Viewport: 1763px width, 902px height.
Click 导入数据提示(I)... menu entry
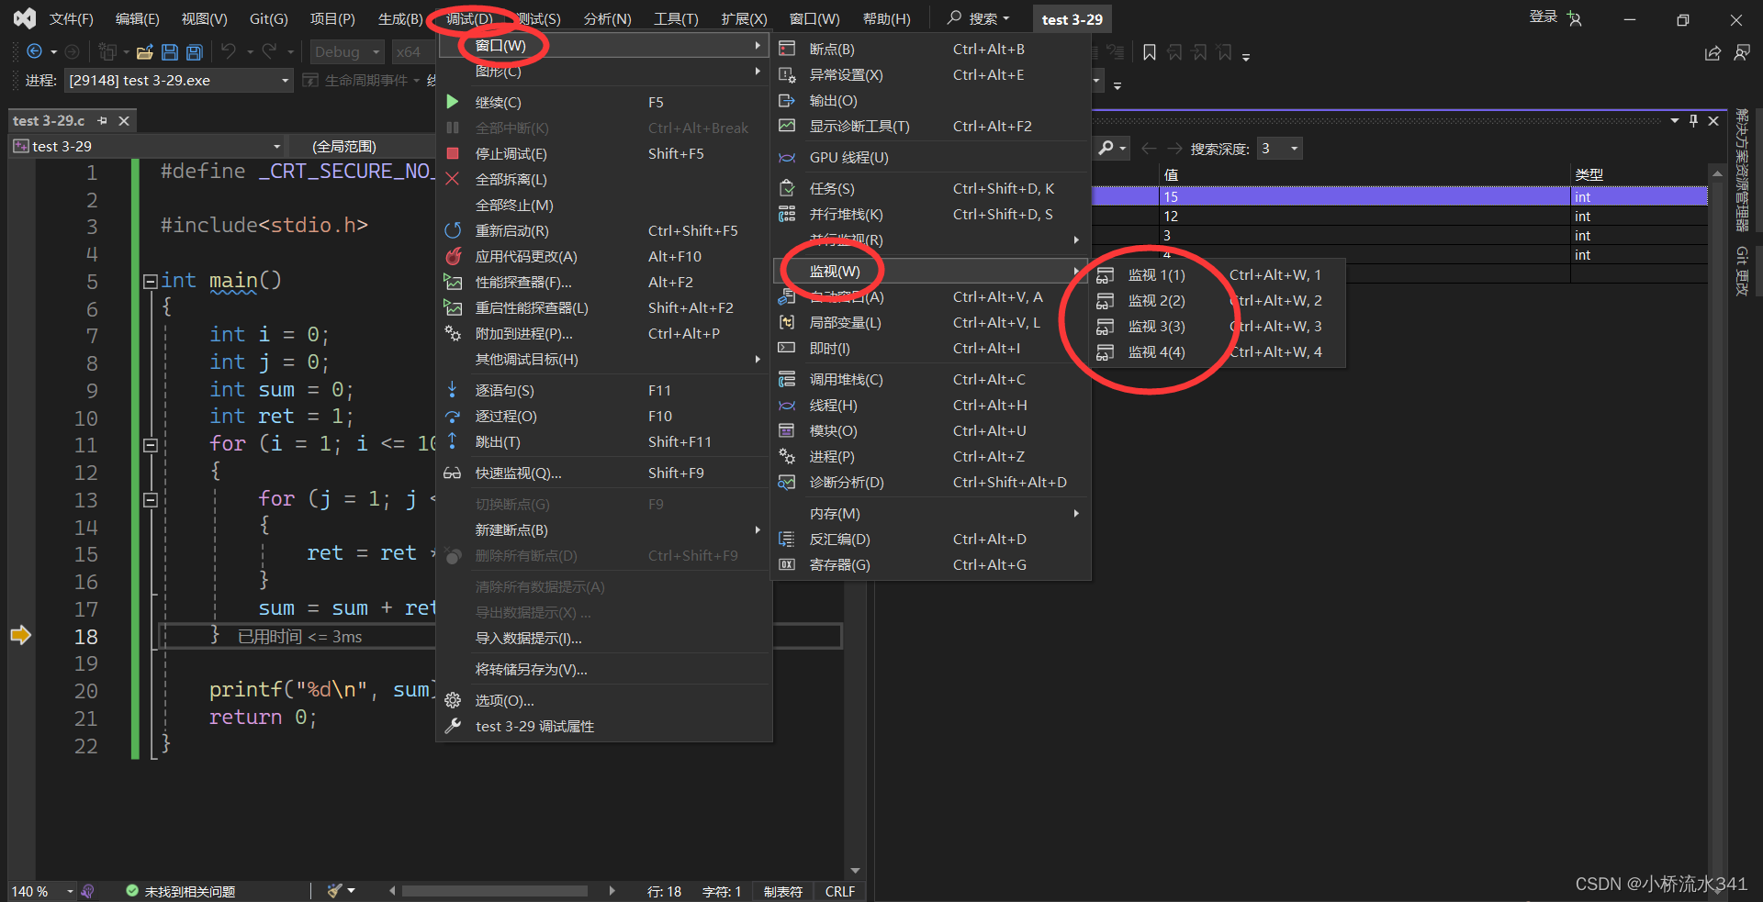pyautogui.click(x=603, y=638)
